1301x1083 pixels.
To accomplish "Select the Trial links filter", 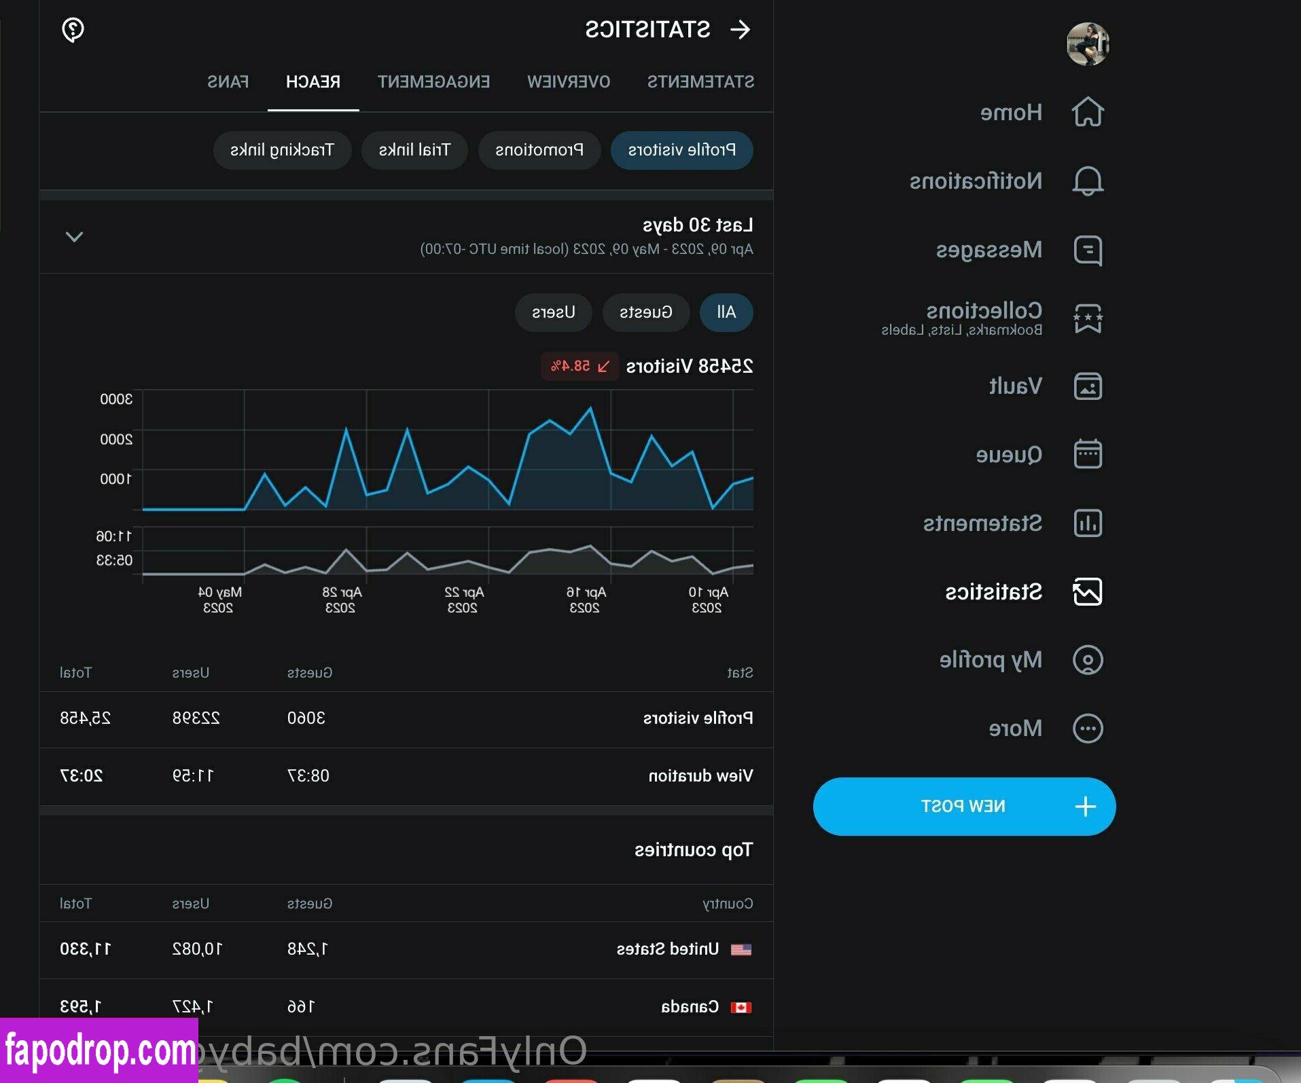I will point(414,150).
